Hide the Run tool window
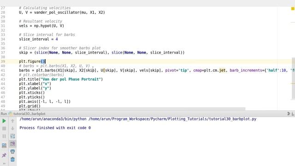295x166 pixels. tap(293, 114)
